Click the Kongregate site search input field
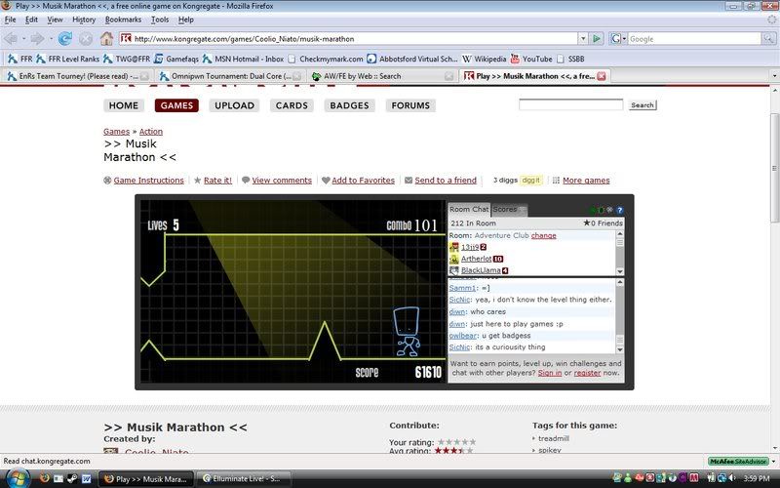 tap(570, 104)
